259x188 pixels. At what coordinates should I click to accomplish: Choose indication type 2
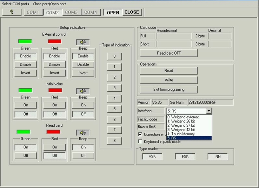[x=114, y=77]
